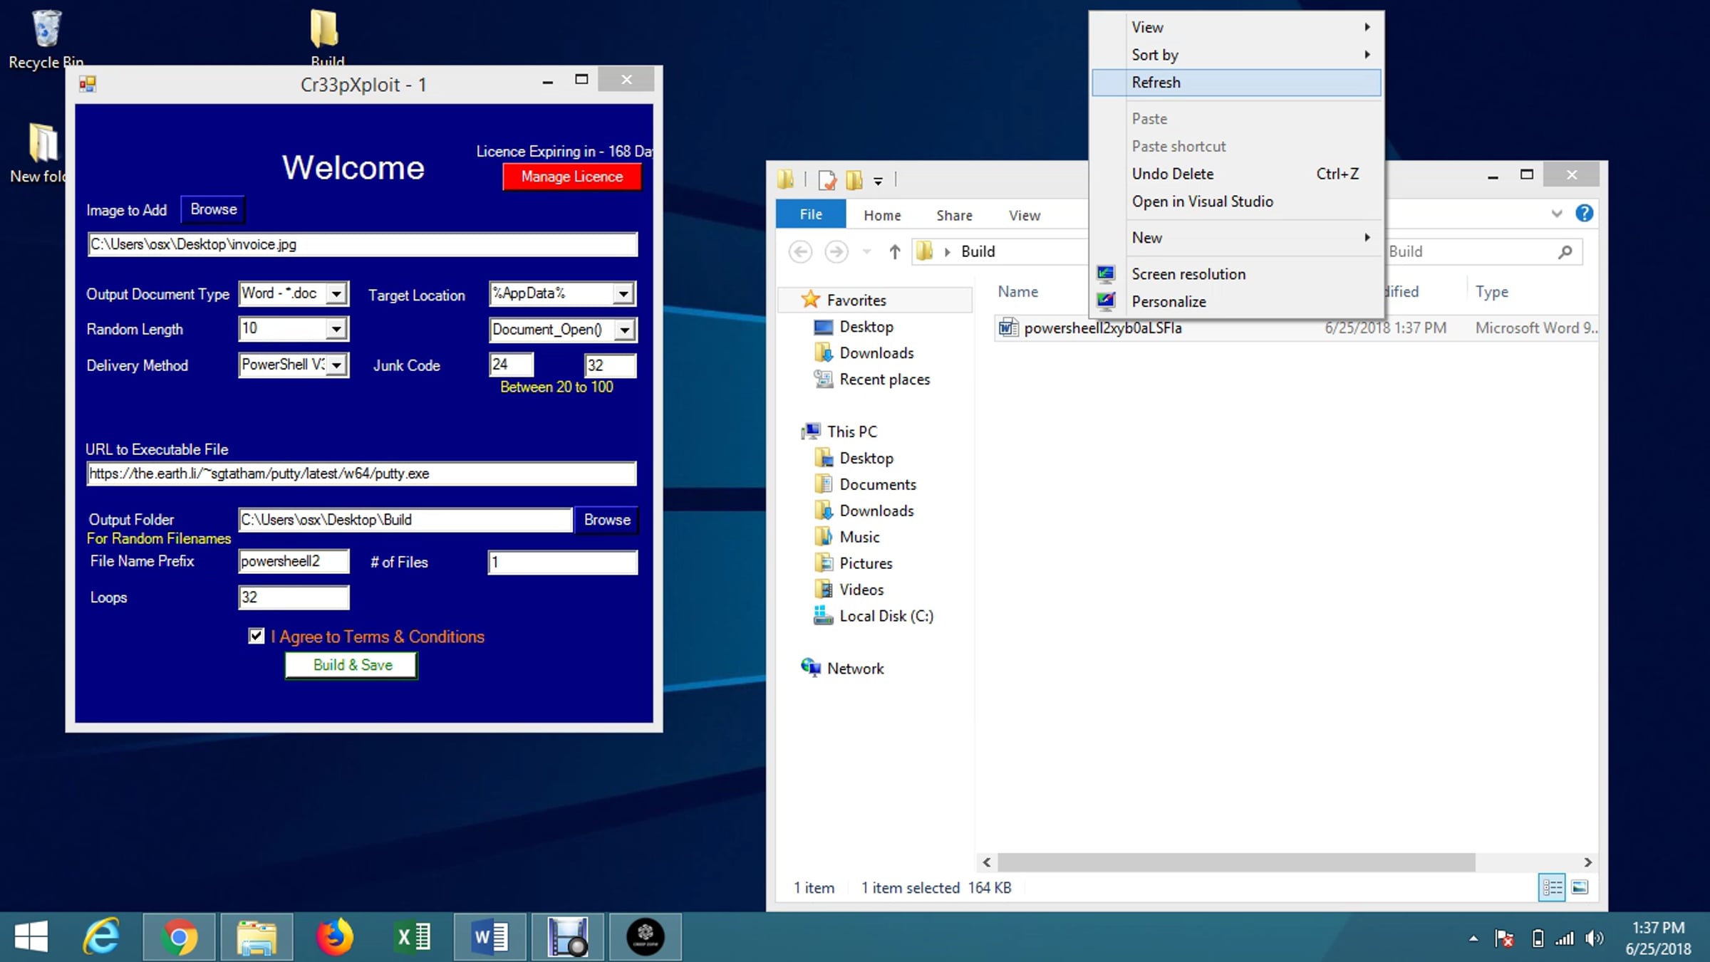
Task: Switch Explorer to large icons view toggle
Action: tap(1580, 887)
